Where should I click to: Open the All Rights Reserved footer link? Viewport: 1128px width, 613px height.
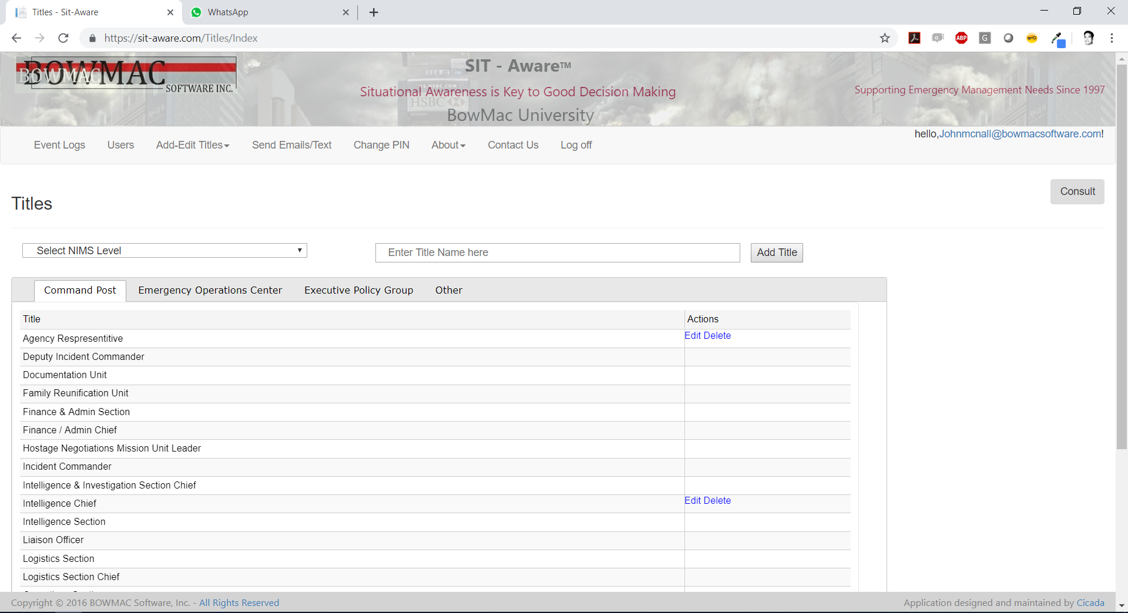click(x=239, y=602)
